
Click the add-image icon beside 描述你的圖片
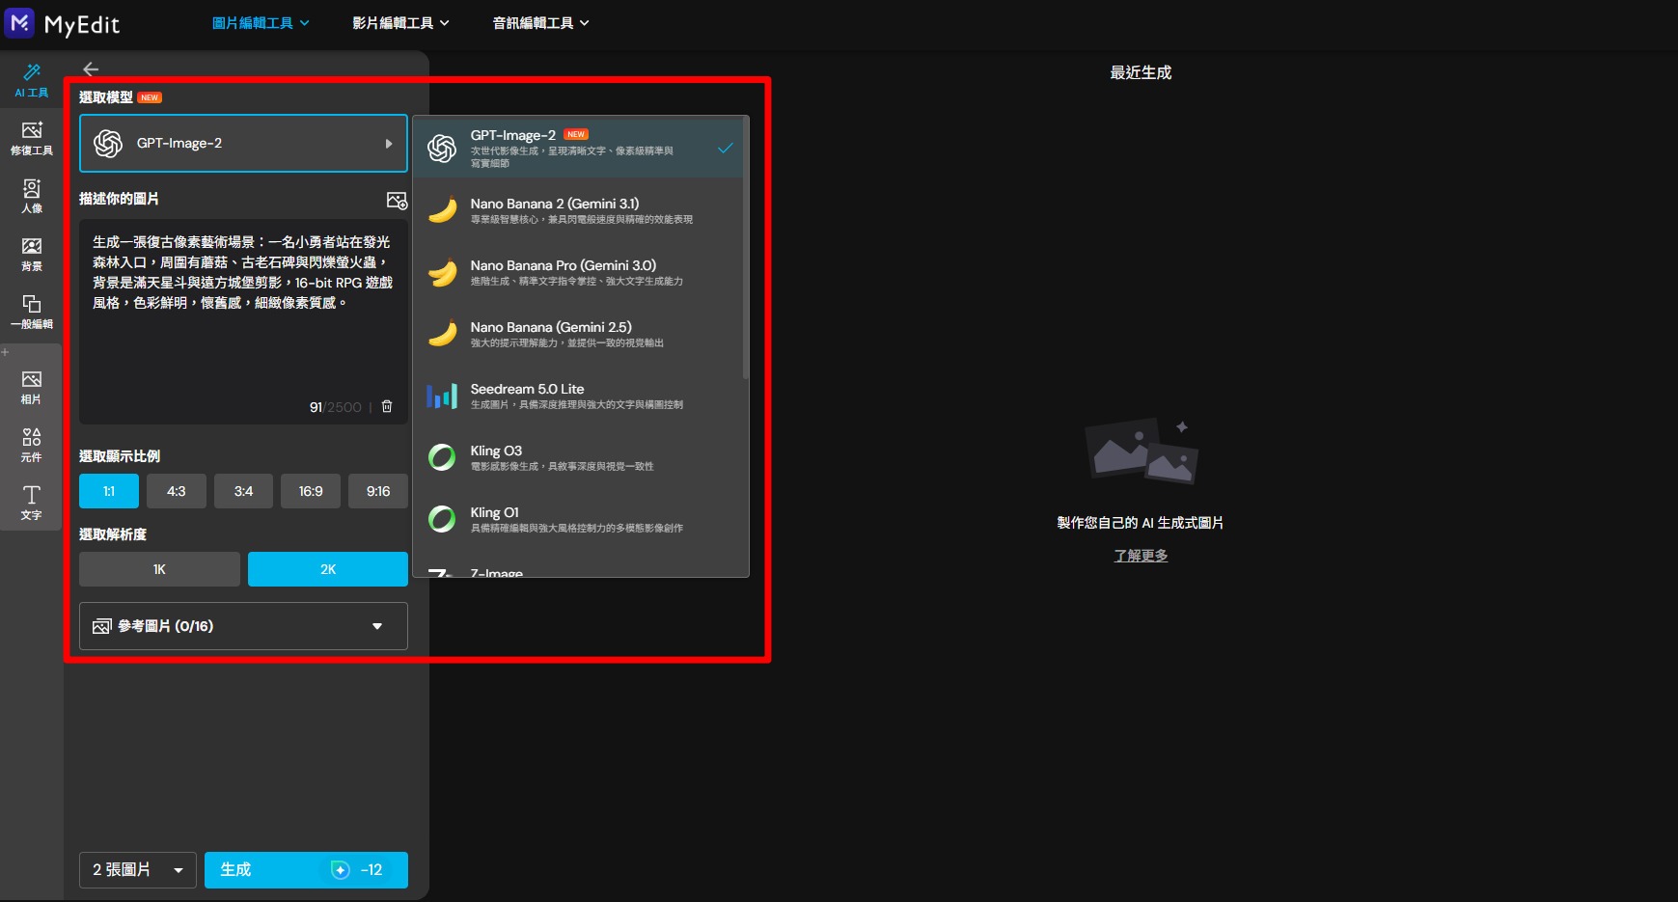click(x=397, y=200)
